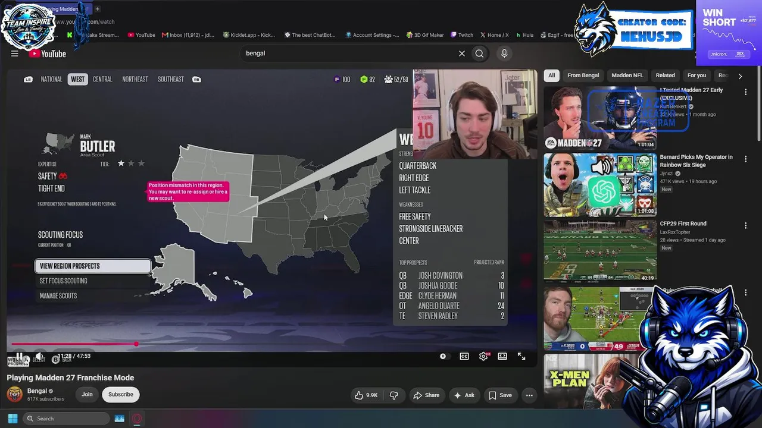
Task: Open the Home / X bookmark
Action: (494, 35)
